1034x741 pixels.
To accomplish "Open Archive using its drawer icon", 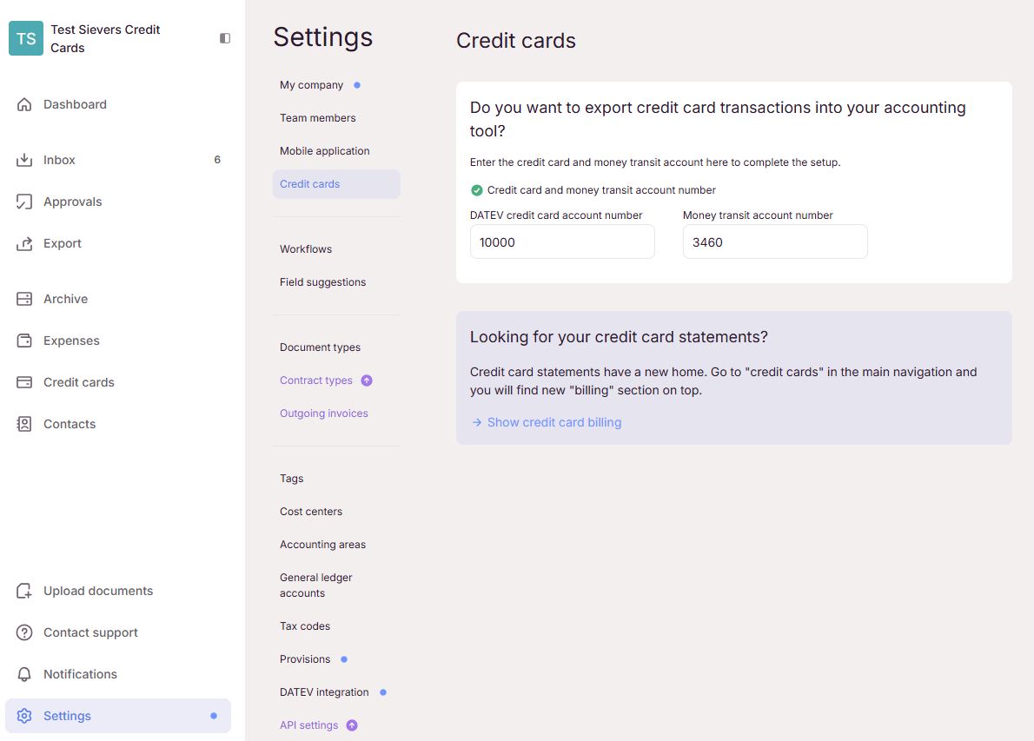I will click(24, 299).
